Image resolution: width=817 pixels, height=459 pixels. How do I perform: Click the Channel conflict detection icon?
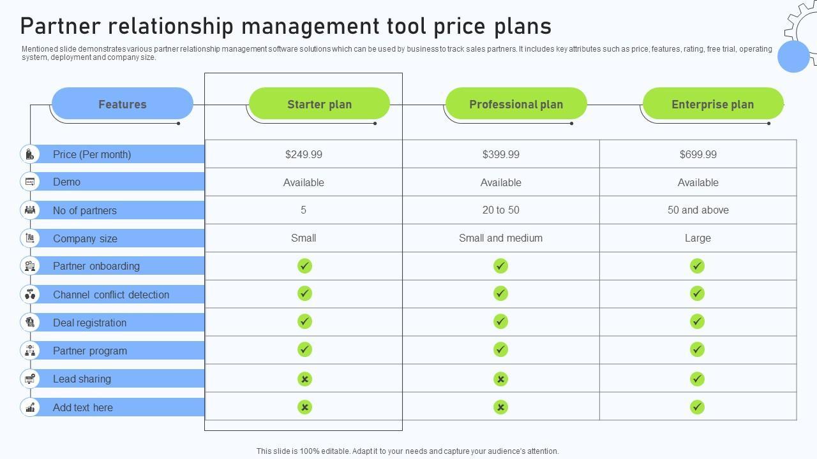pos(30,295)
